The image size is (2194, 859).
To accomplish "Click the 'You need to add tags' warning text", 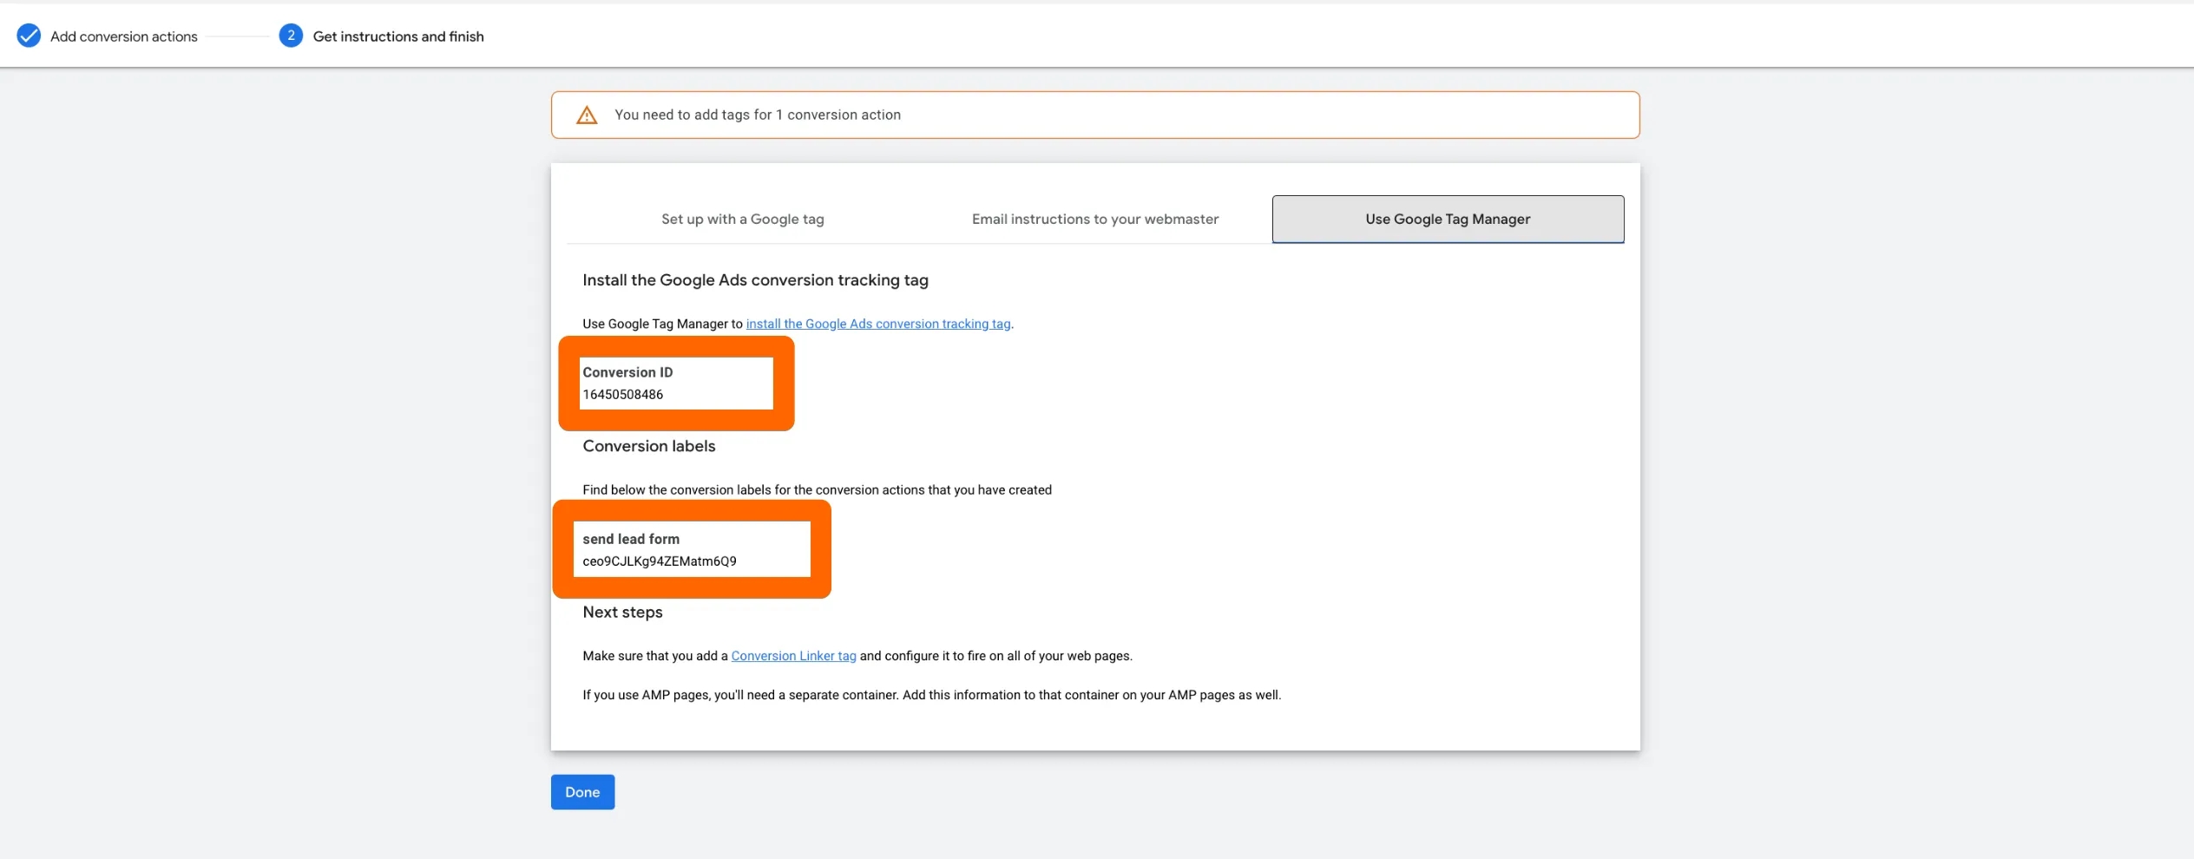I will (x=758, y=115).
